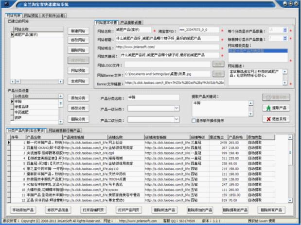Select the 绿瘦品牌 category row
Viewport: 301px width, 225px height.
36,107
